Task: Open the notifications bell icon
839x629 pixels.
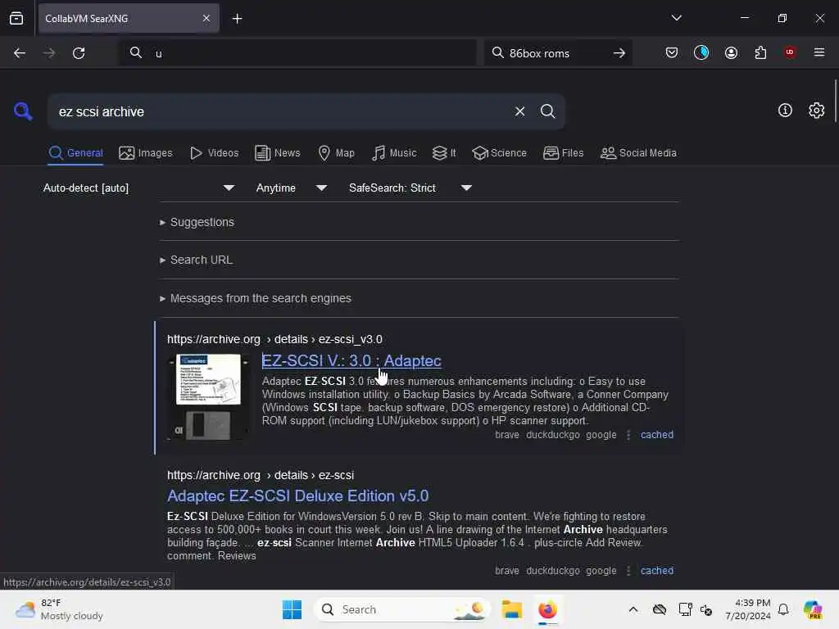Action: [783, 609]
